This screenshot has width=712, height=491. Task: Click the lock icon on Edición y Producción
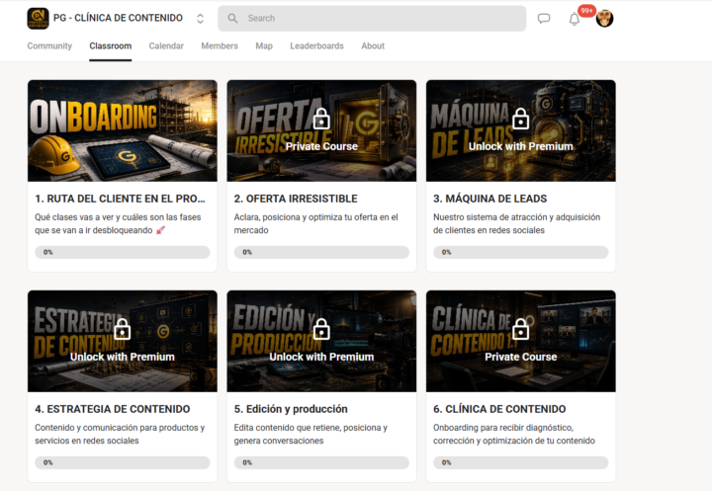(x=321, y=329)
